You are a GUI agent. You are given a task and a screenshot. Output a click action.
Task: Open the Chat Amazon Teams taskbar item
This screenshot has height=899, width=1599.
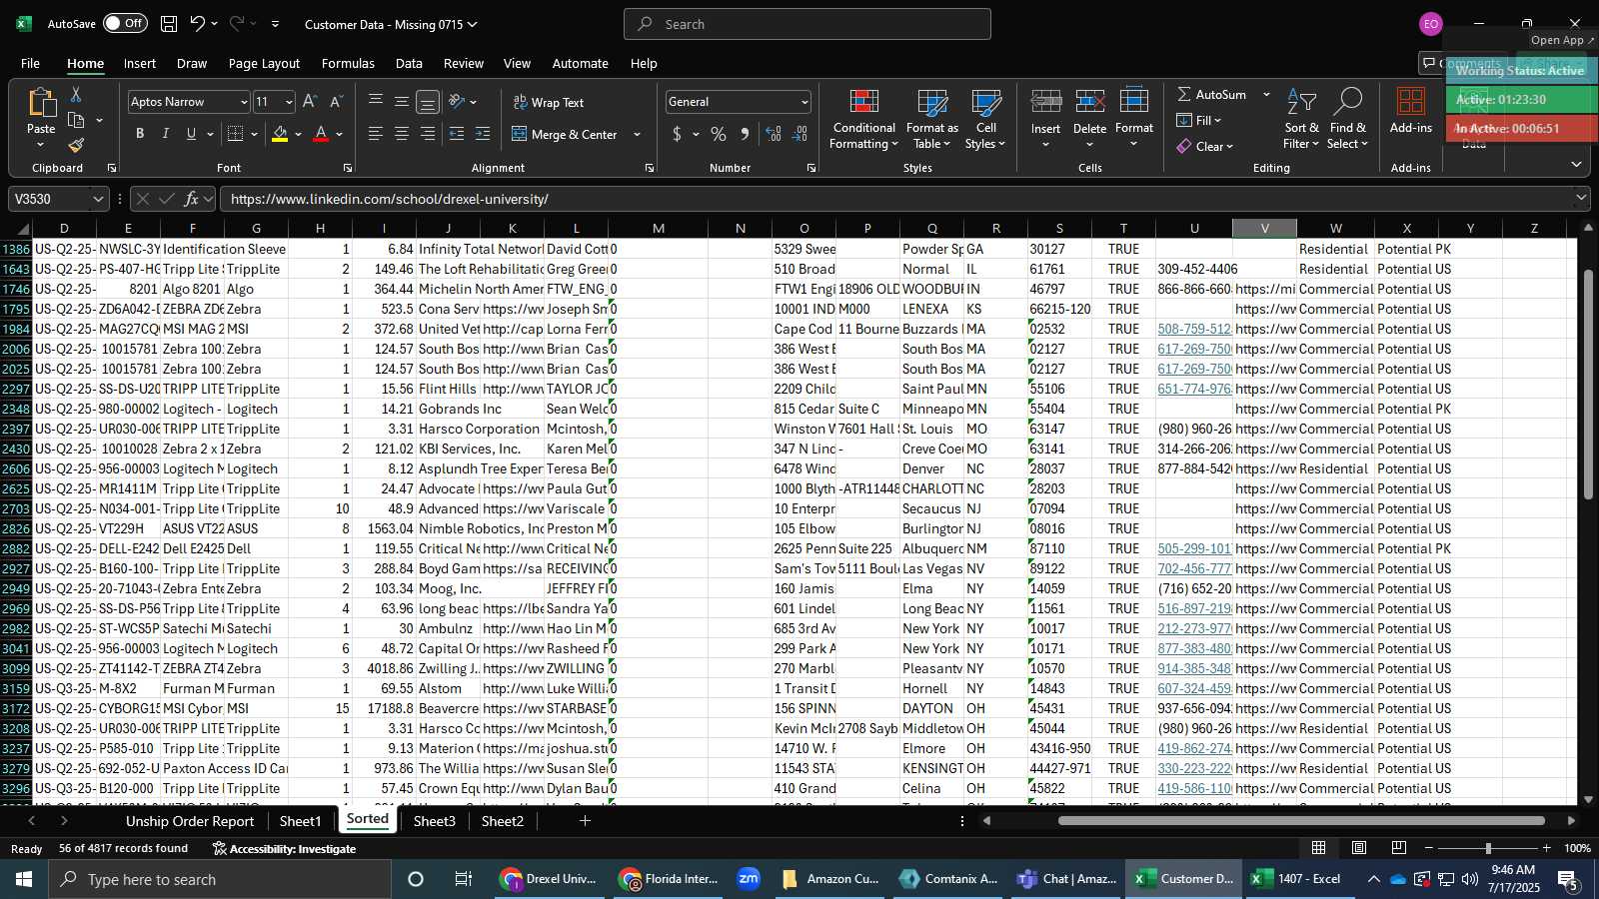click(x=1067, y=879)
